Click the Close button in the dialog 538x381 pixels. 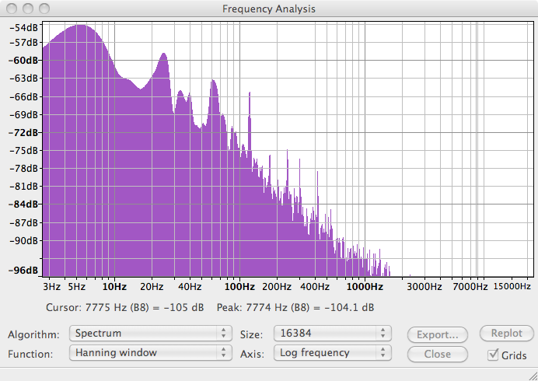(x=438, y=354)
